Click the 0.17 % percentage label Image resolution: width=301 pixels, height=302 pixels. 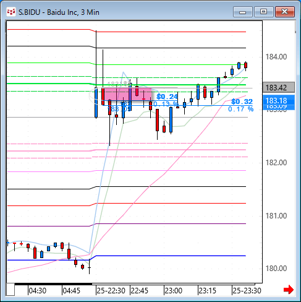240,109
